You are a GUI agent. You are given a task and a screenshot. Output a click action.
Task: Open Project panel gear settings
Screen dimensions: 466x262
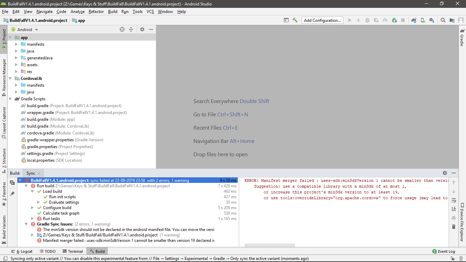pos(142,29)
